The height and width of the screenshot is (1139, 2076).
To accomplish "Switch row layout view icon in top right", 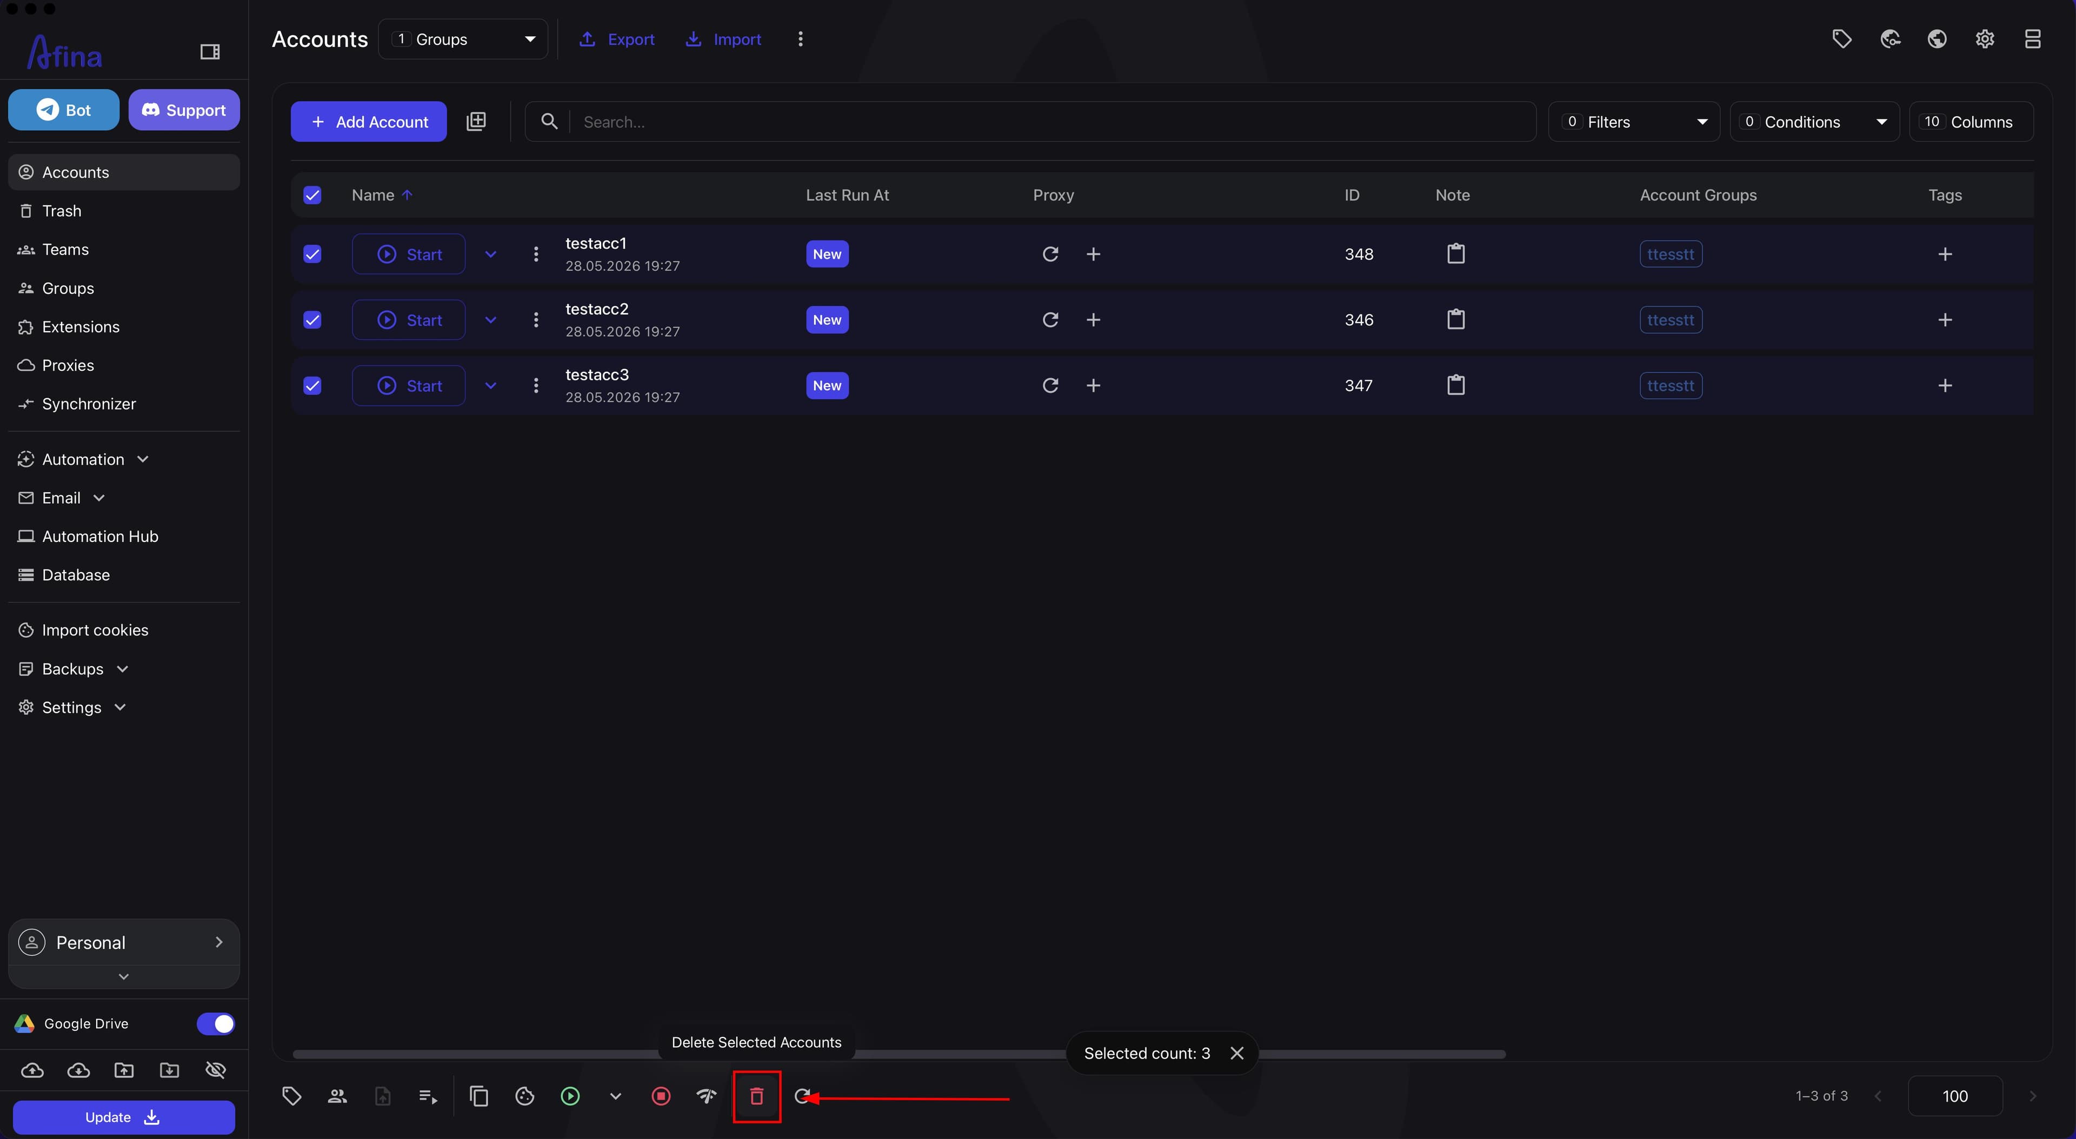I will coord(2033,39).
